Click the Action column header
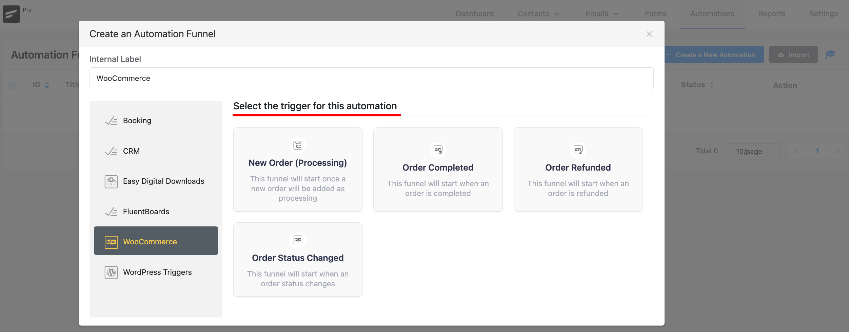 (785, 85)
